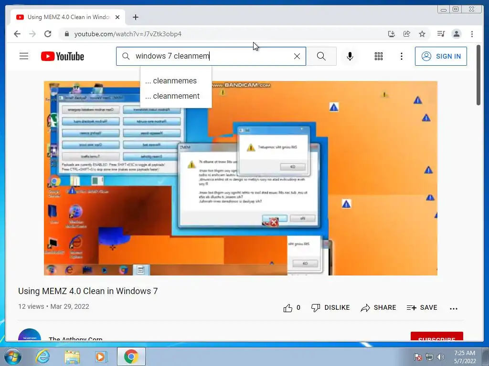This screenshot has width=489, height=366.
Task: Open the YouTube settings three-dot menu
Action: (x=401, y=56)
